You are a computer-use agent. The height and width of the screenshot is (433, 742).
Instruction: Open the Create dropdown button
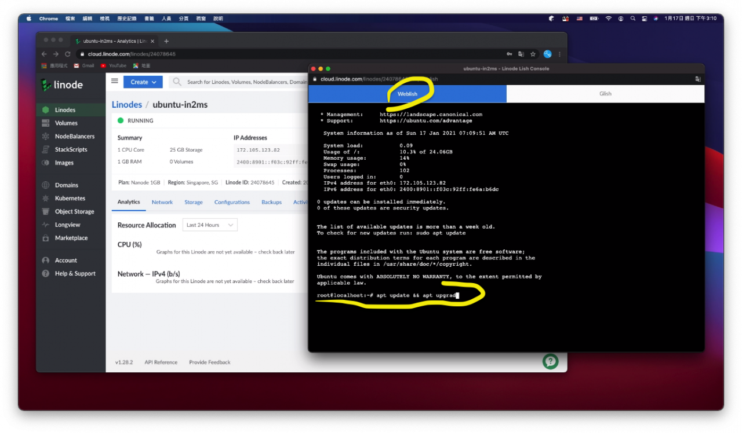coord(143,82)
